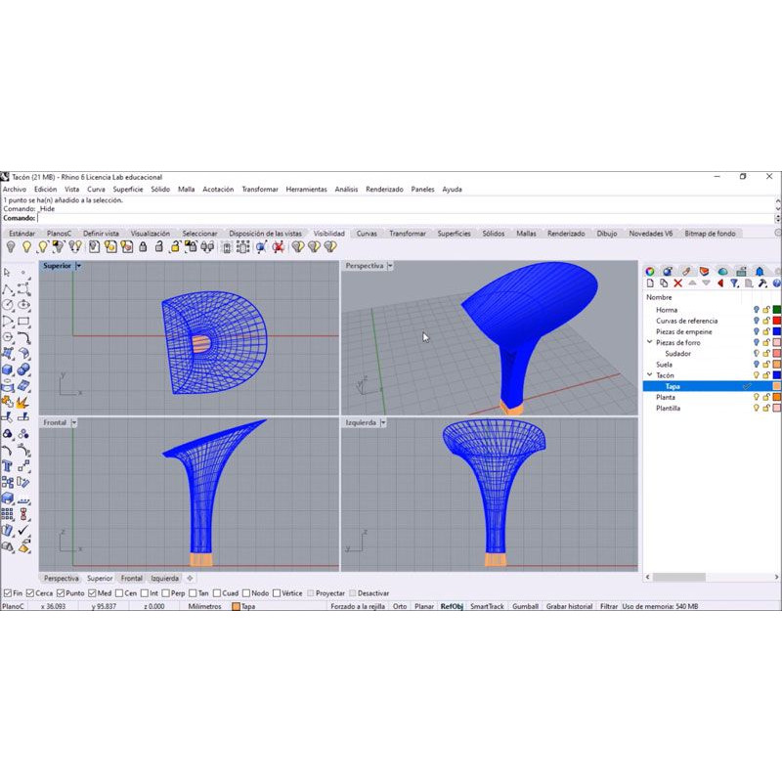Image resolution: width=782 pixels, height=782 pixels.
Task: Click the new layer icon in layers panel
Action: [649, 283]
